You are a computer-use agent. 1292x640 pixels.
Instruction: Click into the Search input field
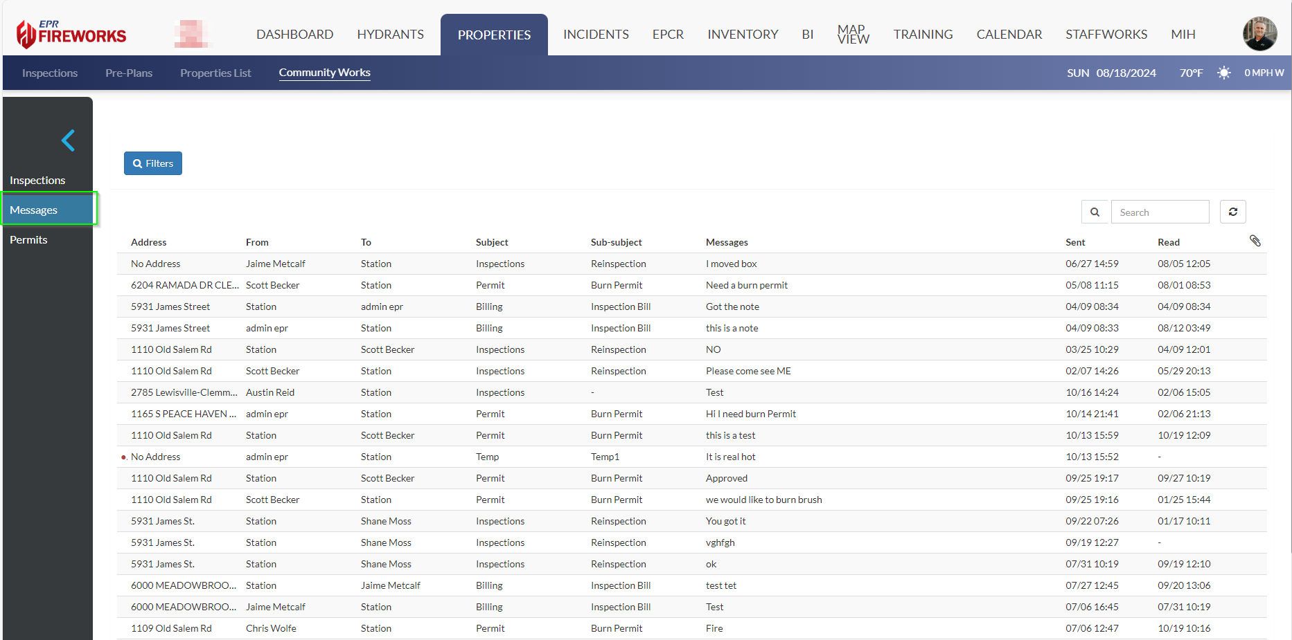[1160, 212]
